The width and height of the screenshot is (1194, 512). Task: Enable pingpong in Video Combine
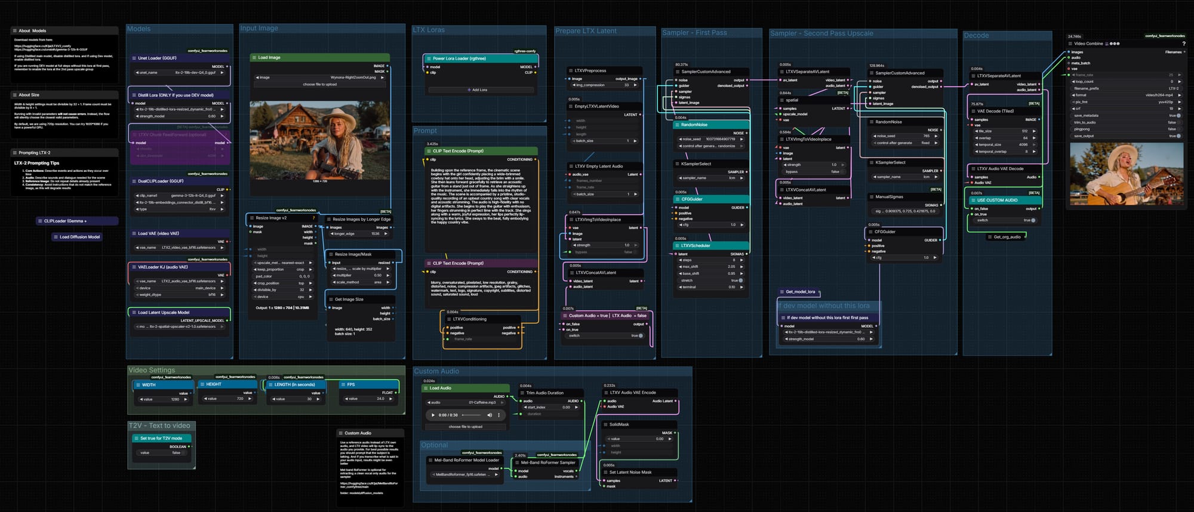(x=1178, y=129)
